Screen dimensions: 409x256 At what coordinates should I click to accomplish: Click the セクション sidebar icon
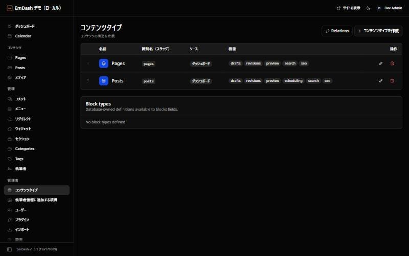click(10, 139)
